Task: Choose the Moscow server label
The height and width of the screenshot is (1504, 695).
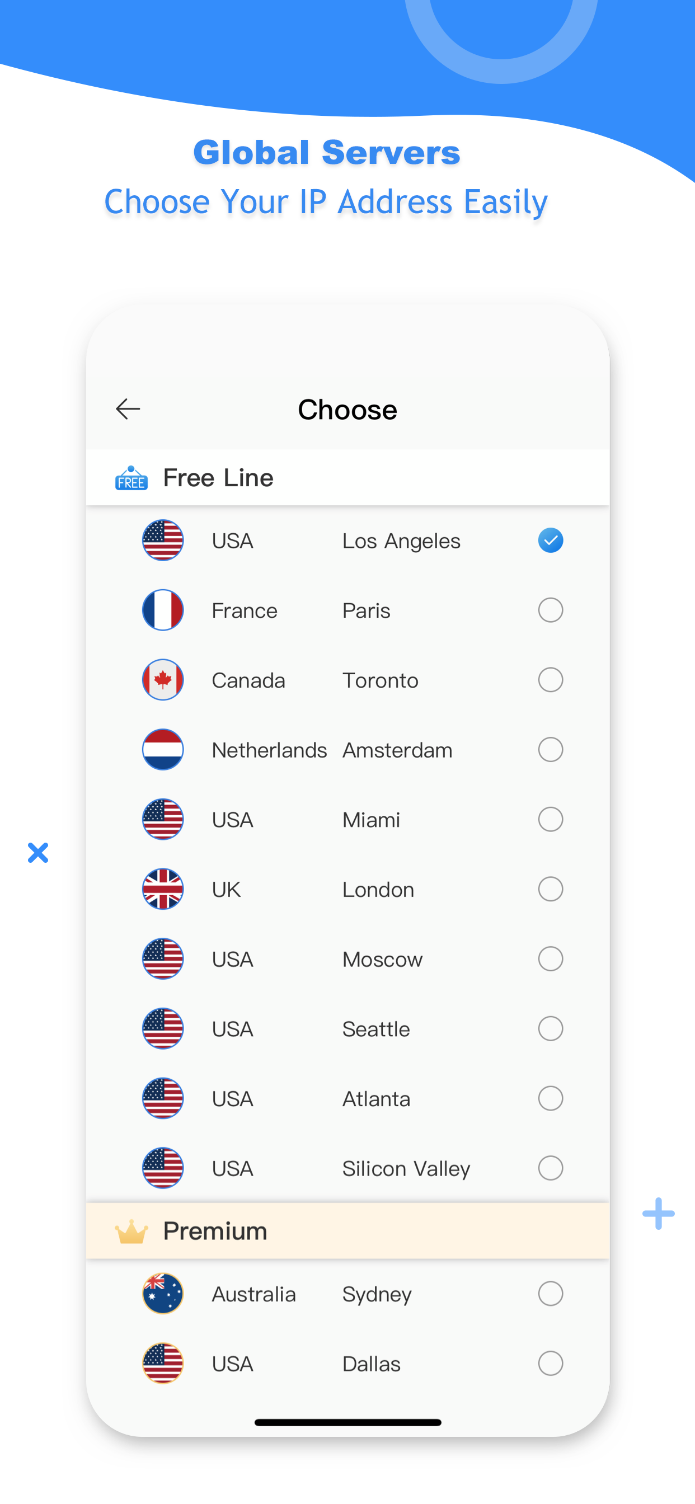Action: (382, 959)
